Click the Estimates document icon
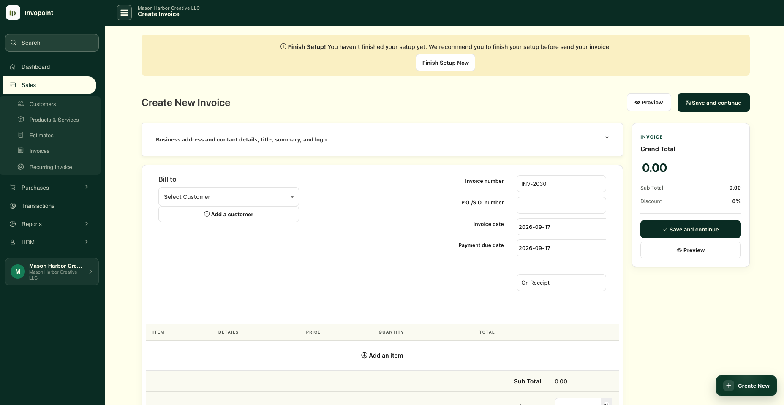This screenshot has height=405, width=784. pos(21,135)
